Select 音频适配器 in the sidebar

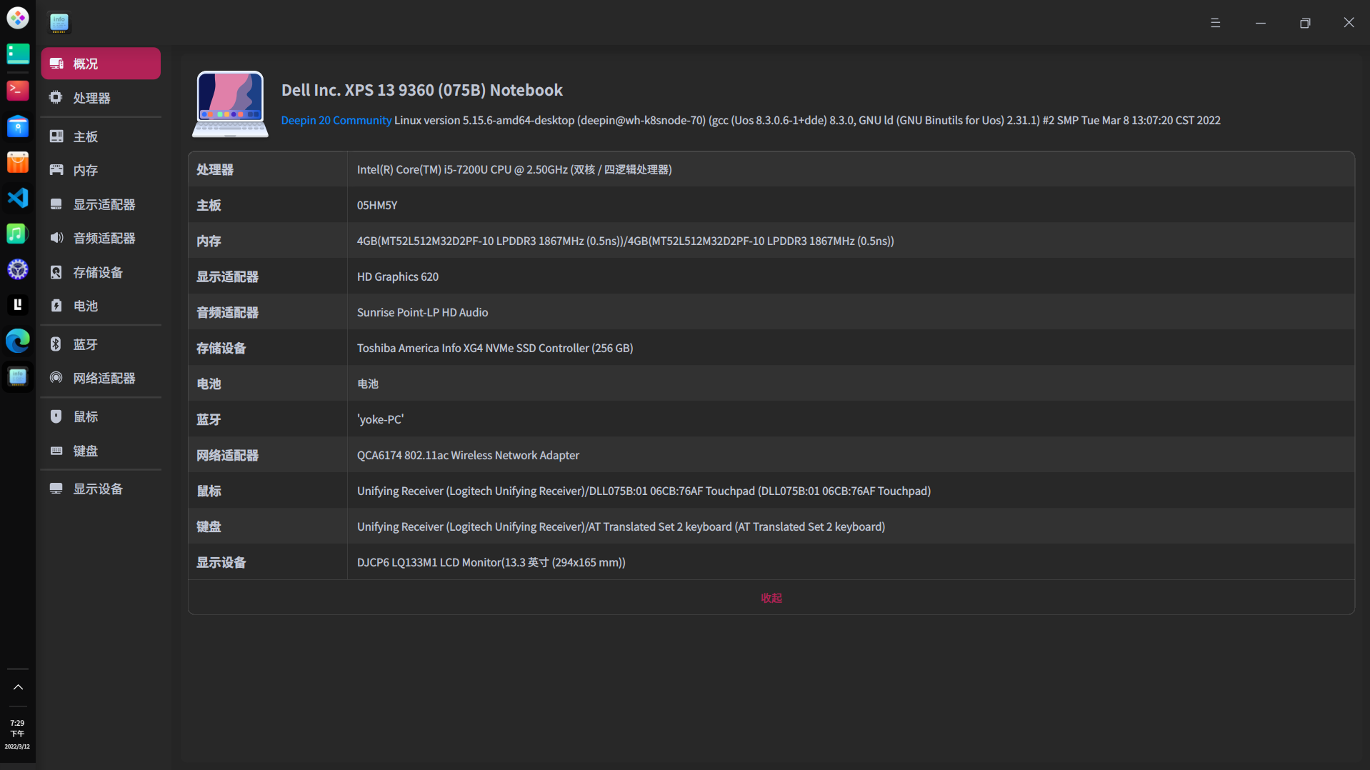101,238
